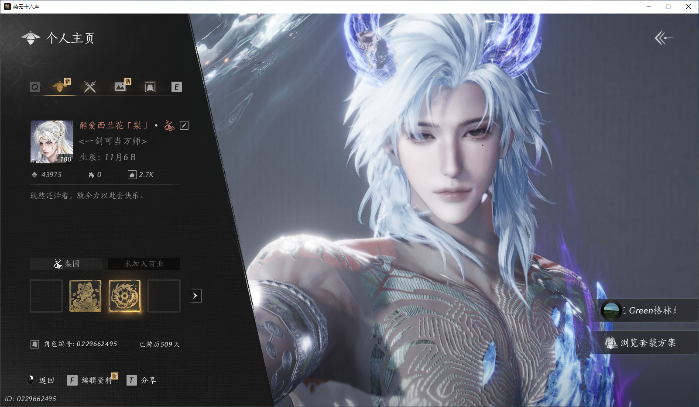The height and width of the screenshot is (407, 699).
Task: Click the 个人主页 header emblem icon
Action: click(x=31, y=38)
